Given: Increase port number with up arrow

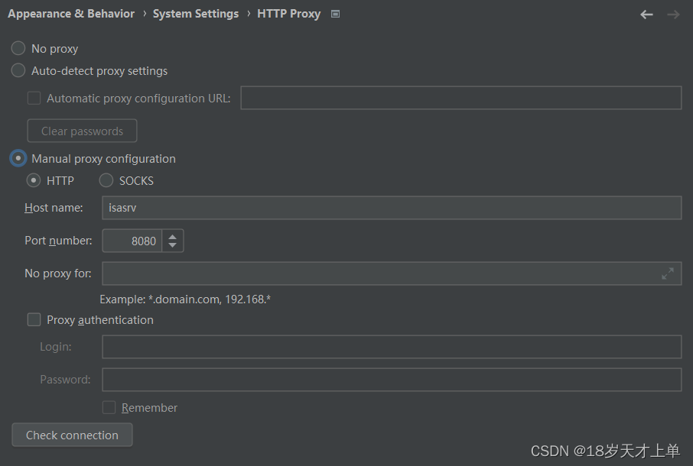Looking at the screenshot, I should point(172,237).
